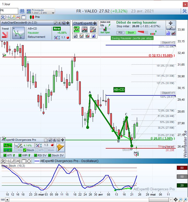Zoom out with minus magnifier icon

coord(180,200)
